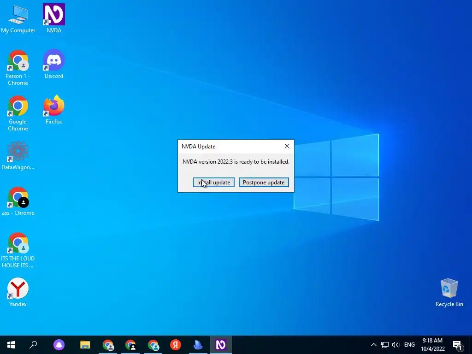Show hidden system tray icons
The width and height of the screenshot is (472, 354).
373,345
